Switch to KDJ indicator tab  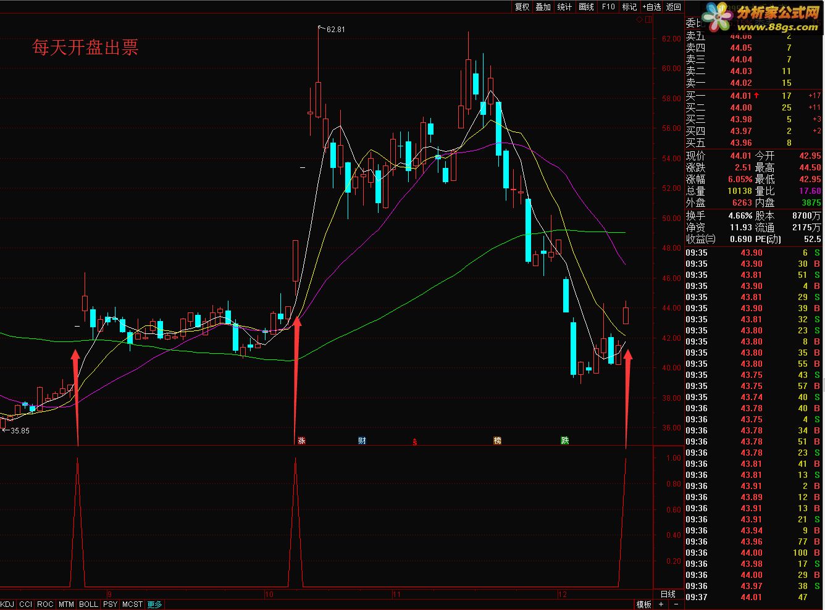click(7, 604)
